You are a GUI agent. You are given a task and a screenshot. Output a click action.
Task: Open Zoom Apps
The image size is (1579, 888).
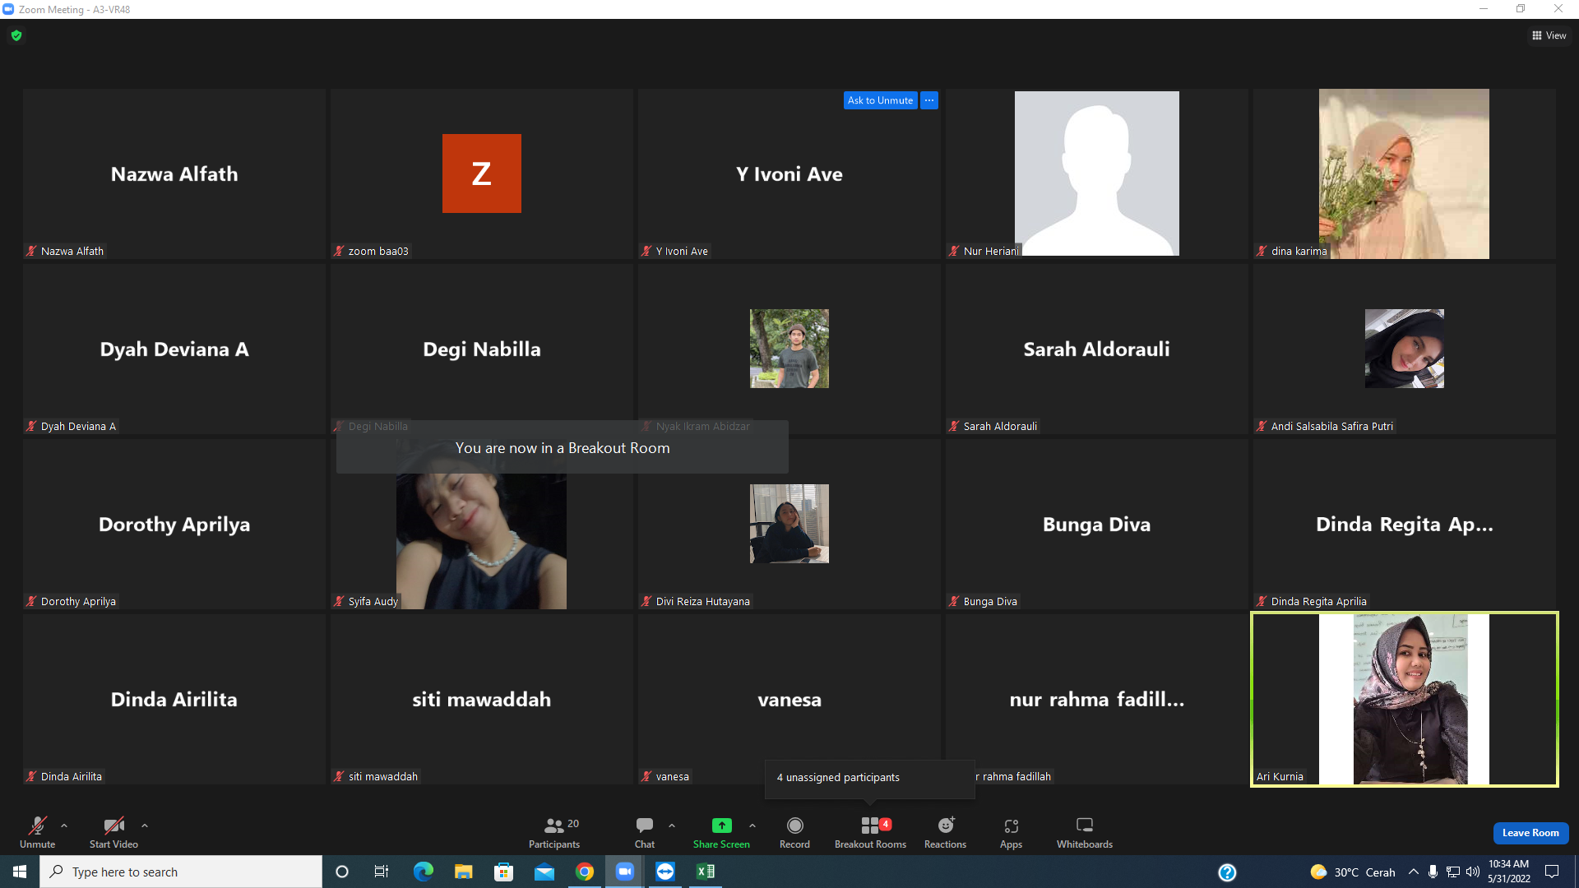(x=1012, y=831)
